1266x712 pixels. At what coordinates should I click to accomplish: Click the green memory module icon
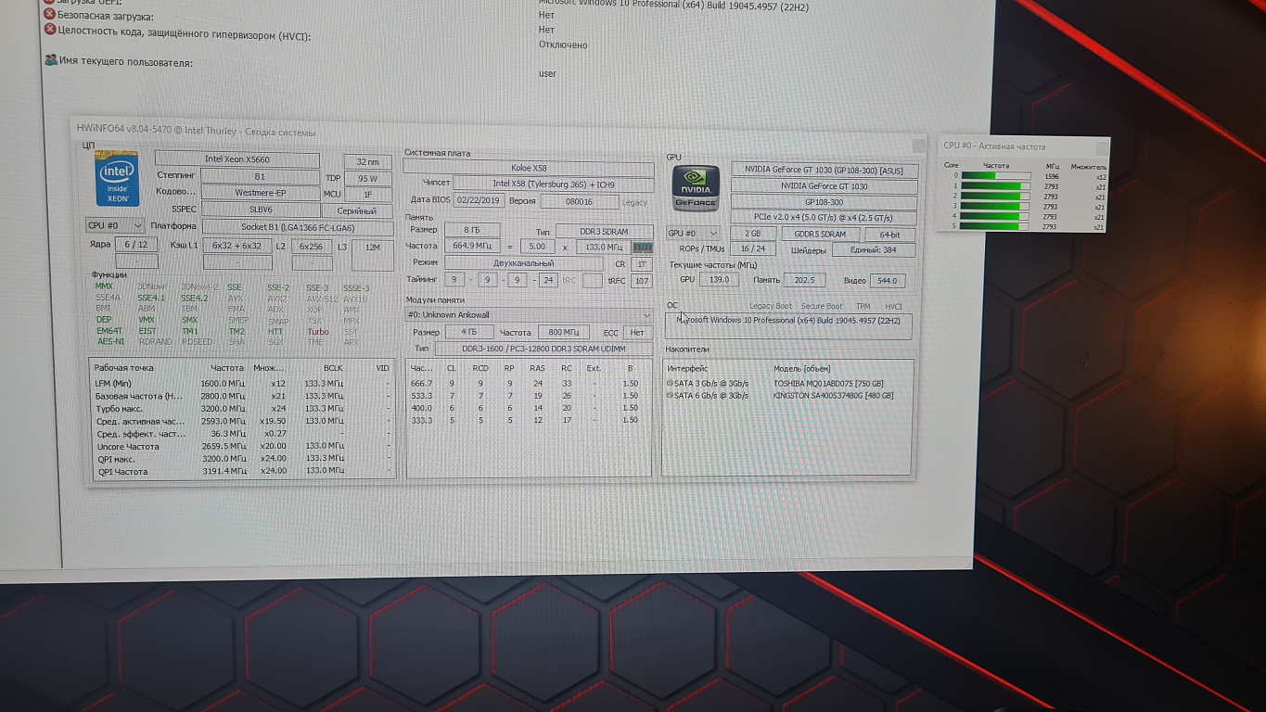(642, 248)
